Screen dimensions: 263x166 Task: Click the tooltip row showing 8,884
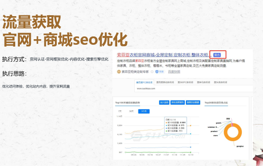[175, 123]
